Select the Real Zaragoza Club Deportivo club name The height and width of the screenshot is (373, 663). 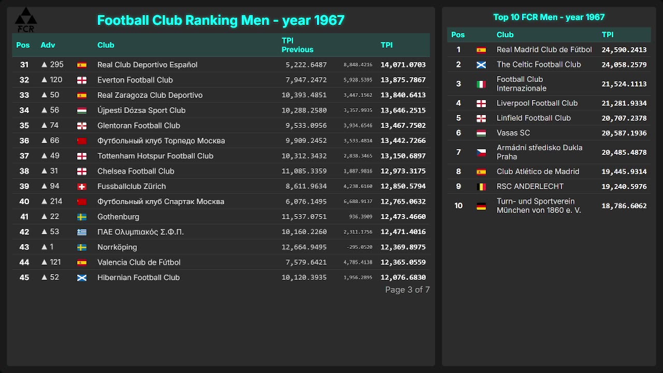click(x=150, y=95)
